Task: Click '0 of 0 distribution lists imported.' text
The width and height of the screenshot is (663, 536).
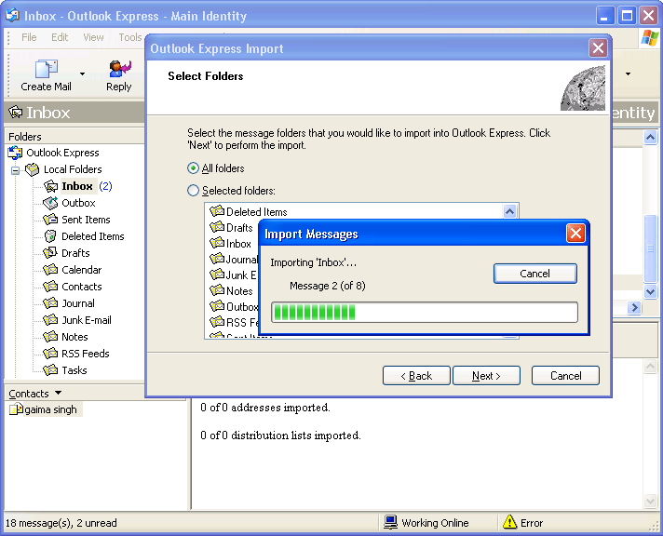Action: (281, 435)
